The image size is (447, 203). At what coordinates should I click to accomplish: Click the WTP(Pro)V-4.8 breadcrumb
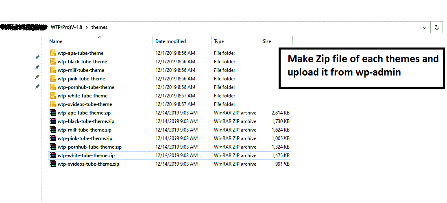point(67,27)
